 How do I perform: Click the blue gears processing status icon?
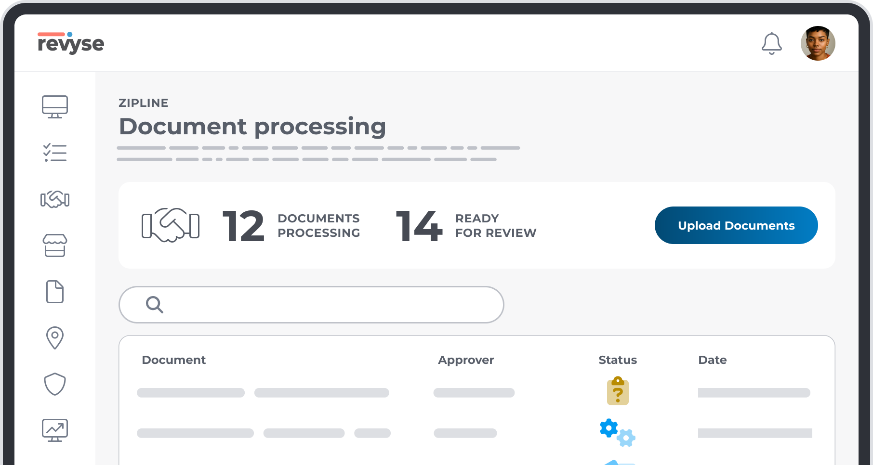pos(617,432)
